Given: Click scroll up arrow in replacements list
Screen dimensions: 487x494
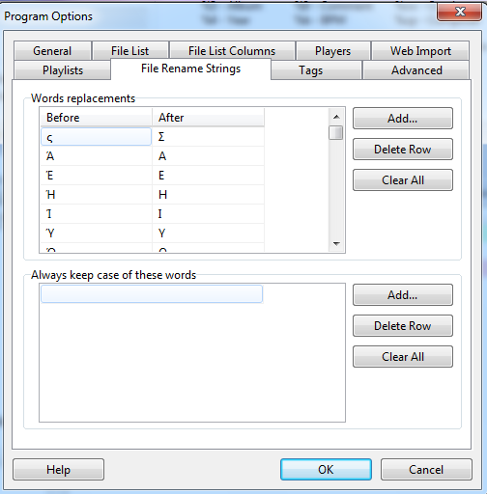Looking at the screenshot, I should point(336,117).
